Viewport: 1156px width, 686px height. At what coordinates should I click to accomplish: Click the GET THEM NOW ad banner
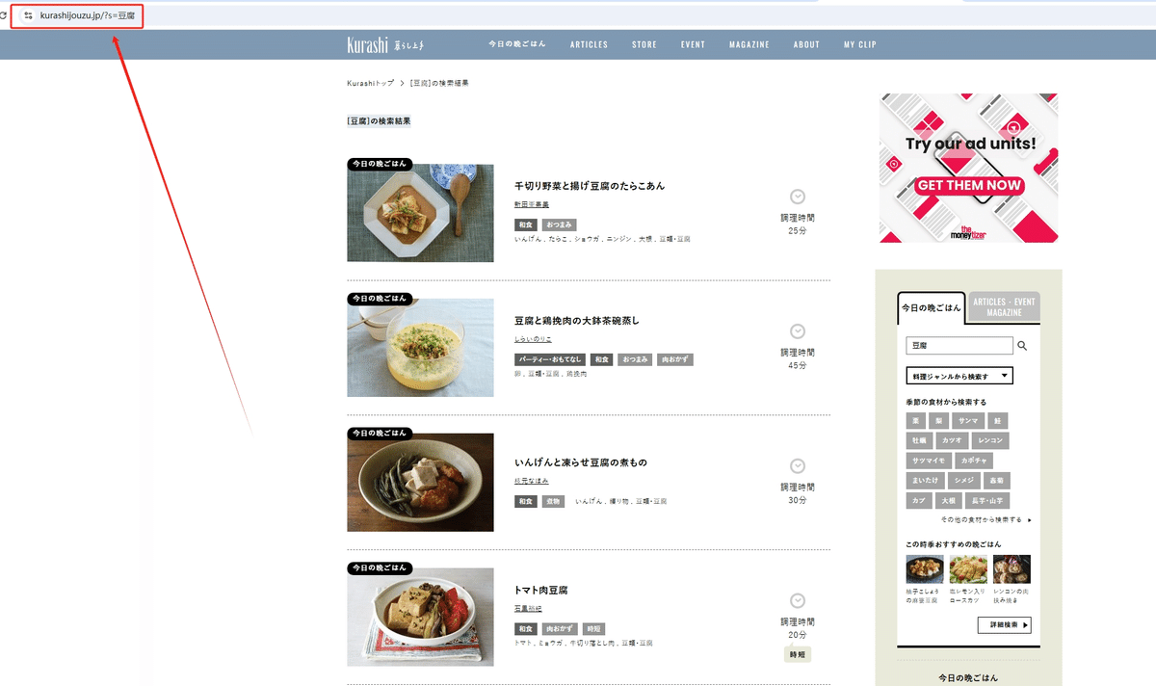968,168
